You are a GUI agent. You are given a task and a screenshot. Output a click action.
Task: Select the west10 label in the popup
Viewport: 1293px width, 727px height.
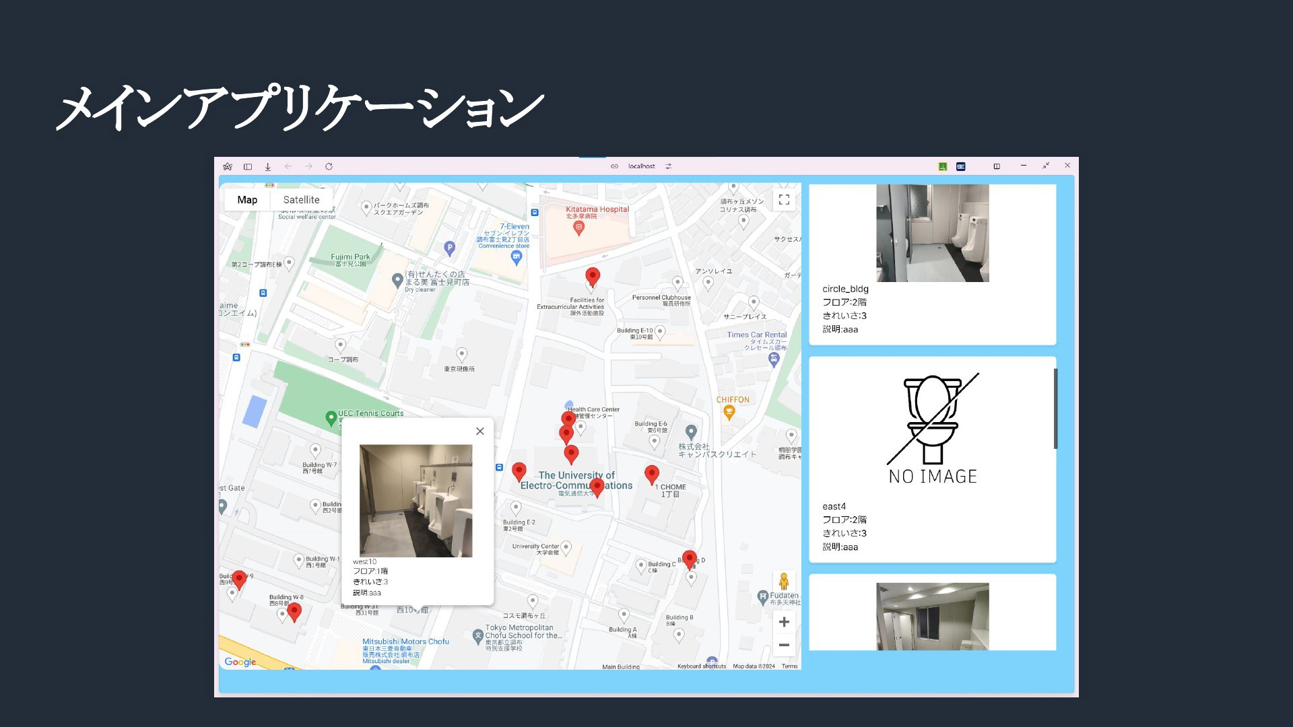pos(364,561)
